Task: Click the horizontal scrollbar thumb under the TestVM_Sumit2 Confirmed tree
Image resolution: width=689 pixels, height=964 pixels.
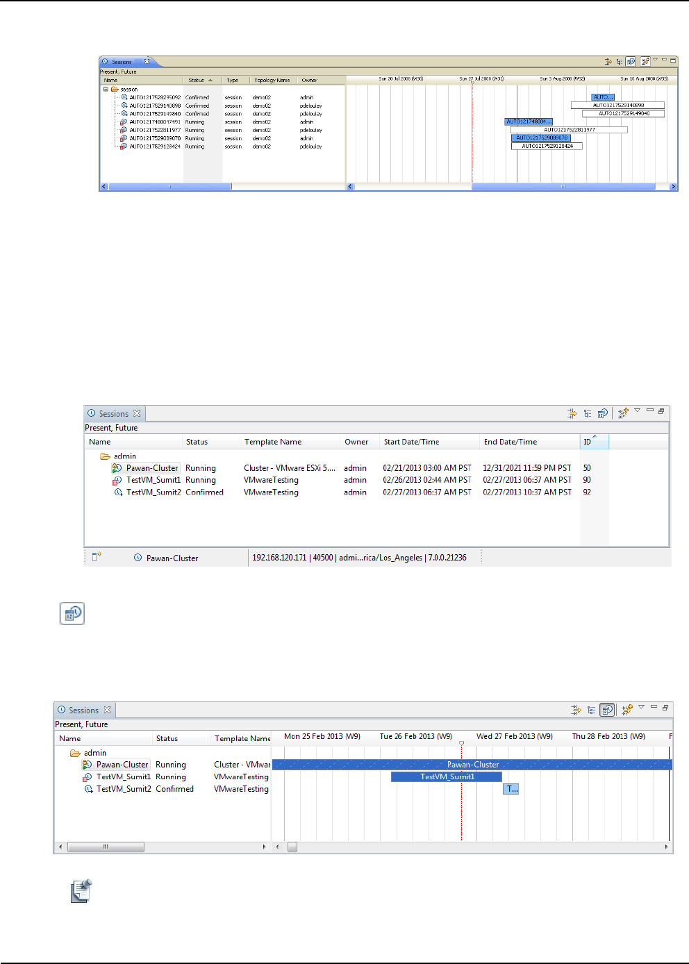Action: 106,847
